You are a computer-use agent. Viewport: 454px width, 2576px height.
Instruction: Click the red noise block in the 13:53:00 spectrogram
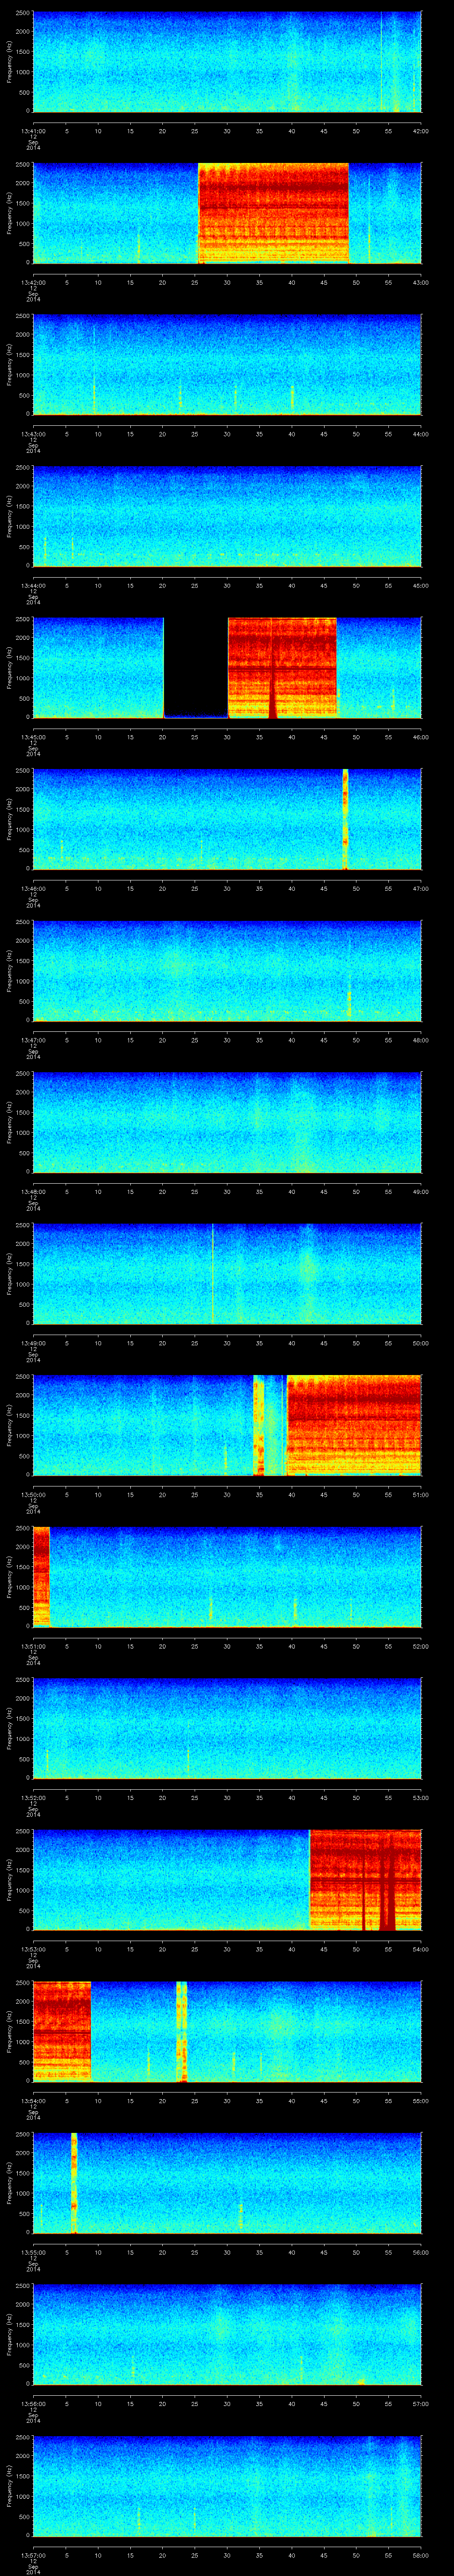coord(364,1879)
